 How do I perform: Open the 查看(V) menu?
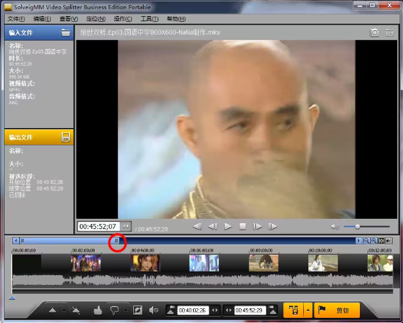tap(69, 19)
